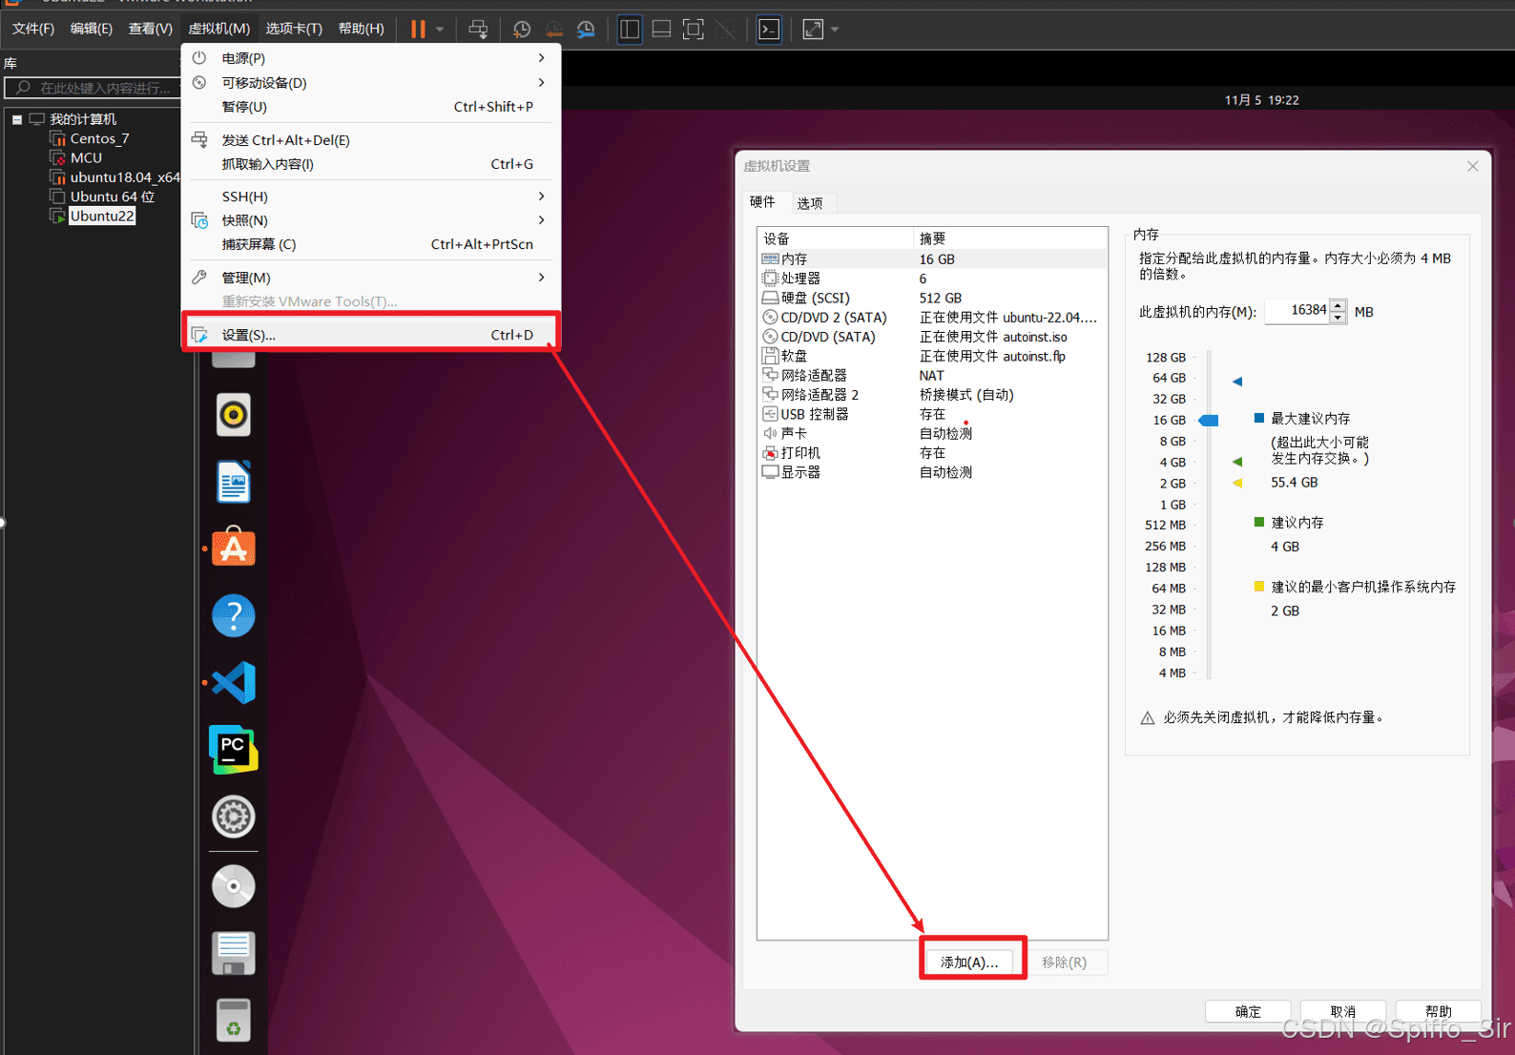This screenshot has width=1515, height=1055.
Task: Click the 添加(A)... button
Action: click(969, 962)
